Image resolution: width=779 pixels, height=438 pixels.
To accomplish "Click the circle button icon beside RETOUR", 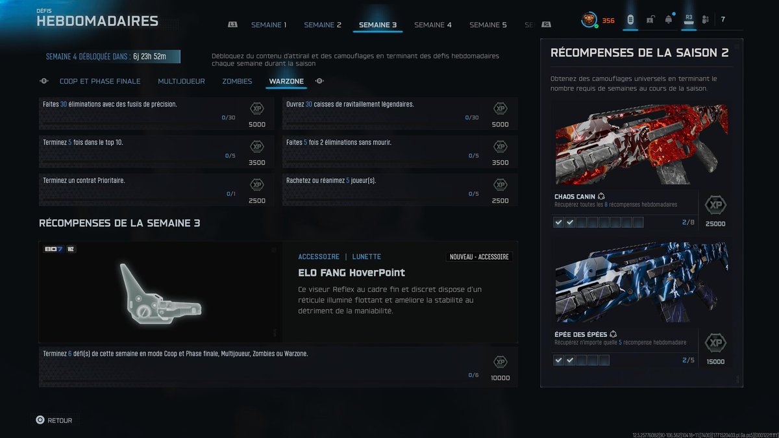I will (40, 420).
